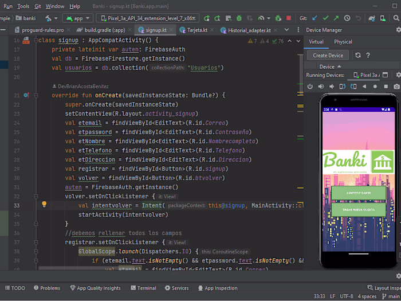This screenshot has height=301, width=401.
Task: Collapse the signup class fold marker
Action: point(34,41)
